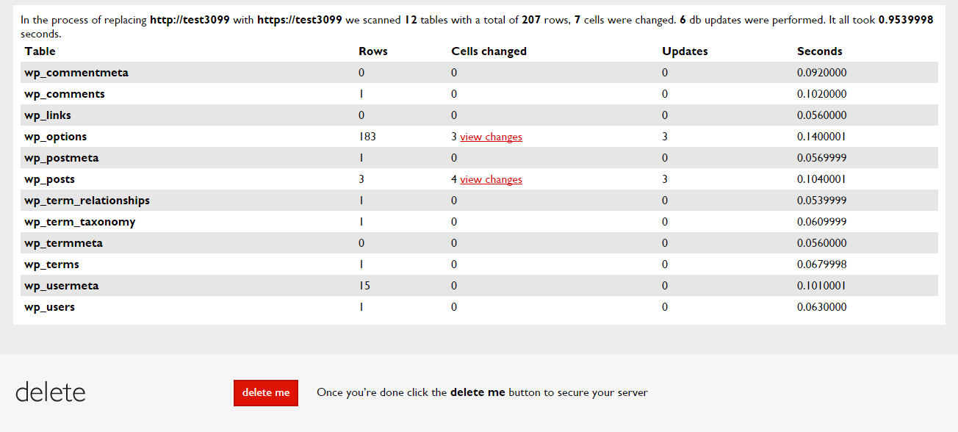Click the wp_term_relationships table name
Viewport: 958px width, 432px height.
coord(87,201)
